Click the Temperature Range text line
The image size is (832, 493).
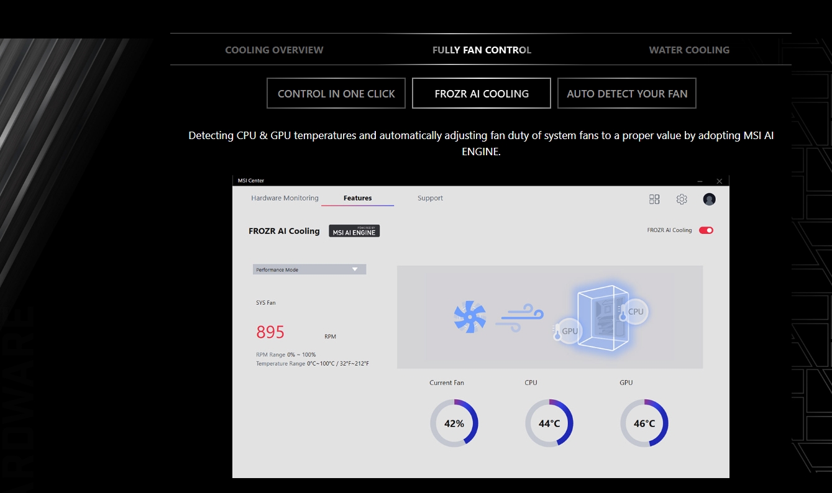coord(313,363)
